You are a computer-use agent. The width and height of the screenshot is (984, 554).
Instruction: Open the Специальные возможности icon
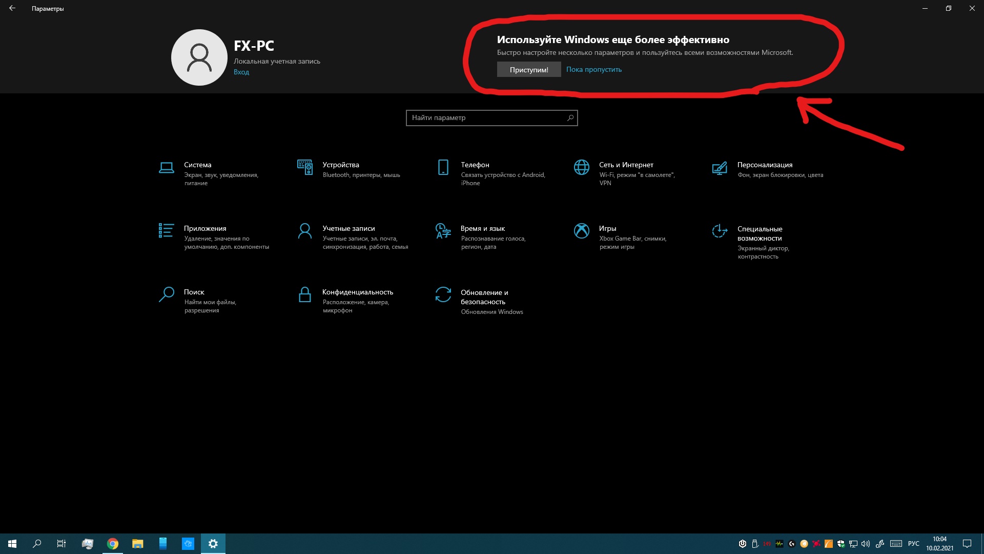click(x=720, y=231)
